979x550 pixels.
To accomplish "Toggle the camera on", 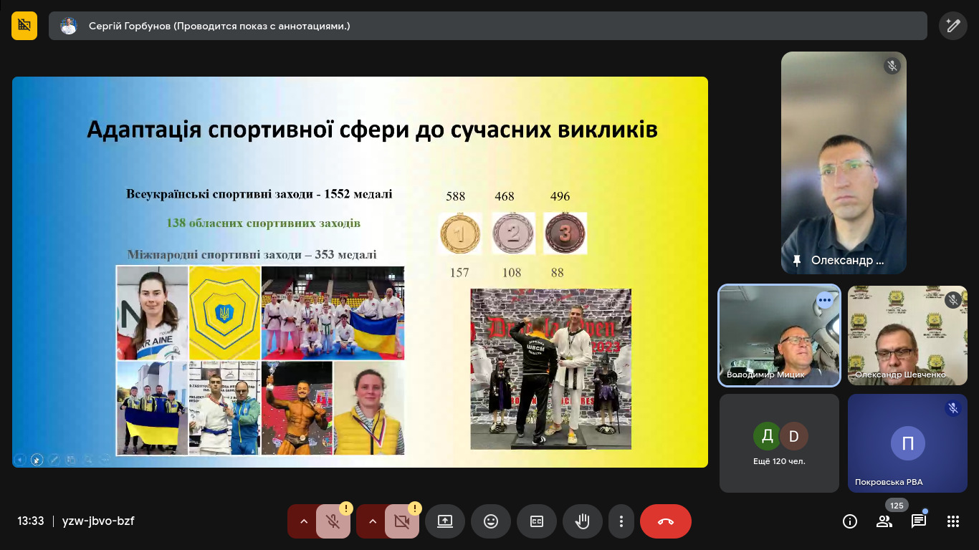I will [x=401, y=521].
